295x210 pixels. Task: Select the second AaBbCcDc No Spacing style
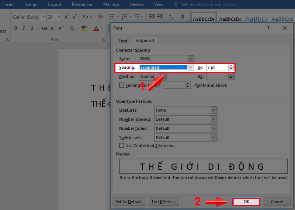pyautogui.click(x=230, y=19)
